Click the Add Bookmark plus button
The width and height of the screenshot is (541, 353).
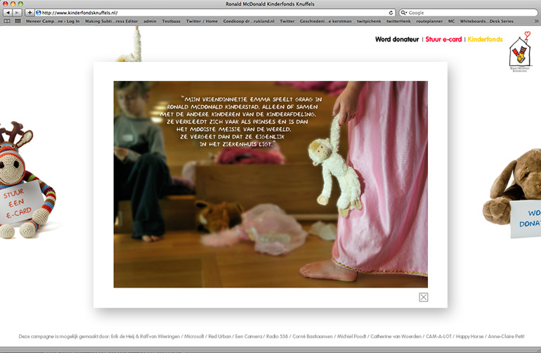pyautogui.click(x=29, y=13)
